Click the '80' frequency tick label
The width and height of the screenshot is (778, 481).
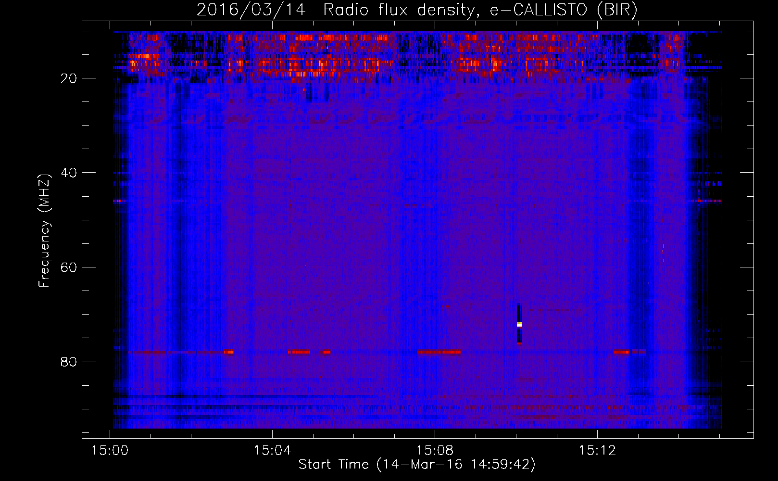(69, 362)
